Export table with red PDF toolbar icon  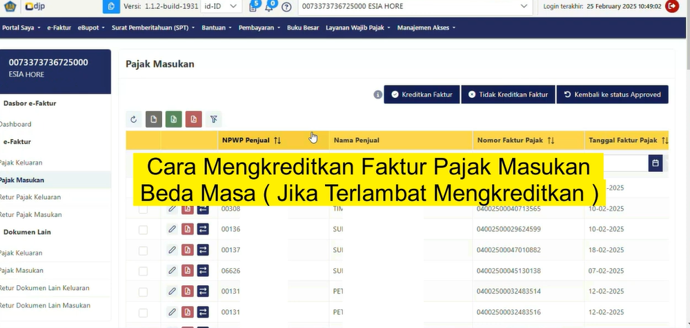(194, 119)
